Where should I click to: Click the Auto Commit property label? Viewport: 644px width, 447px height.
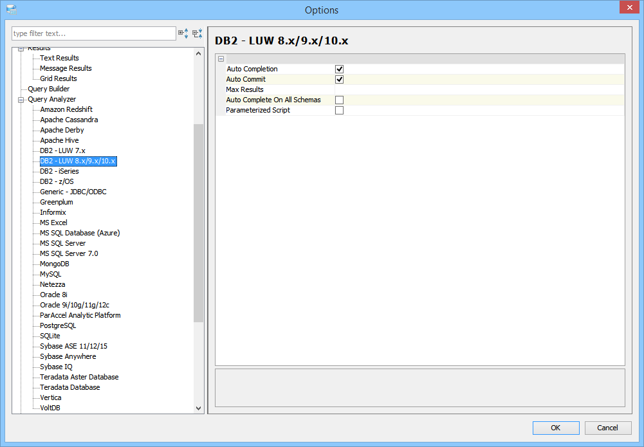click(246, 79)
